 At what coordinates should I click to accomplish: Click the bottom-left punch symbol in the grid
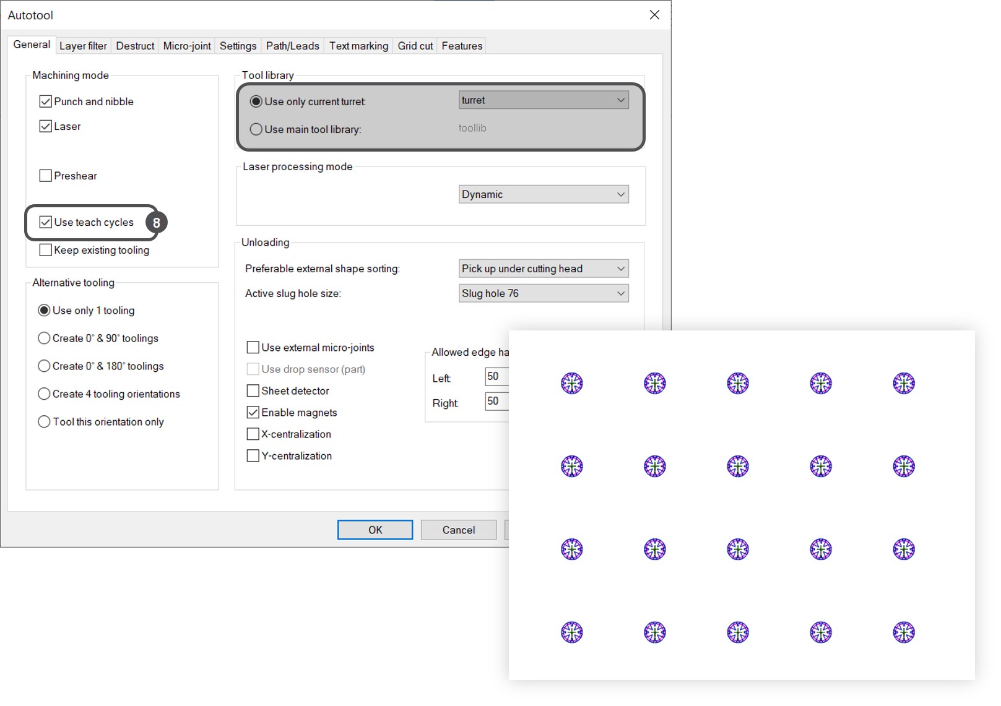pos(571,632)
